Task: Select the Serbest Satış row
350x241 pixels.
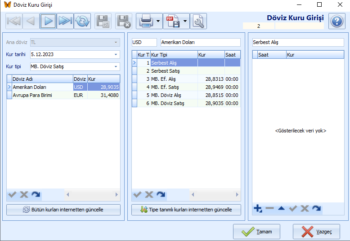Action: coord(186,71)
